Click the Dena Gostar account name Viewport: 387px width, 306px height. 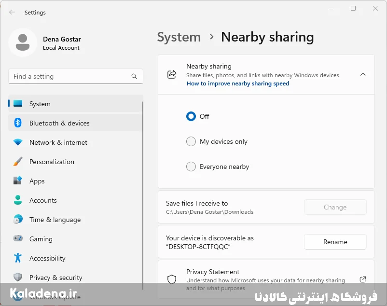(x=62, y=39)
